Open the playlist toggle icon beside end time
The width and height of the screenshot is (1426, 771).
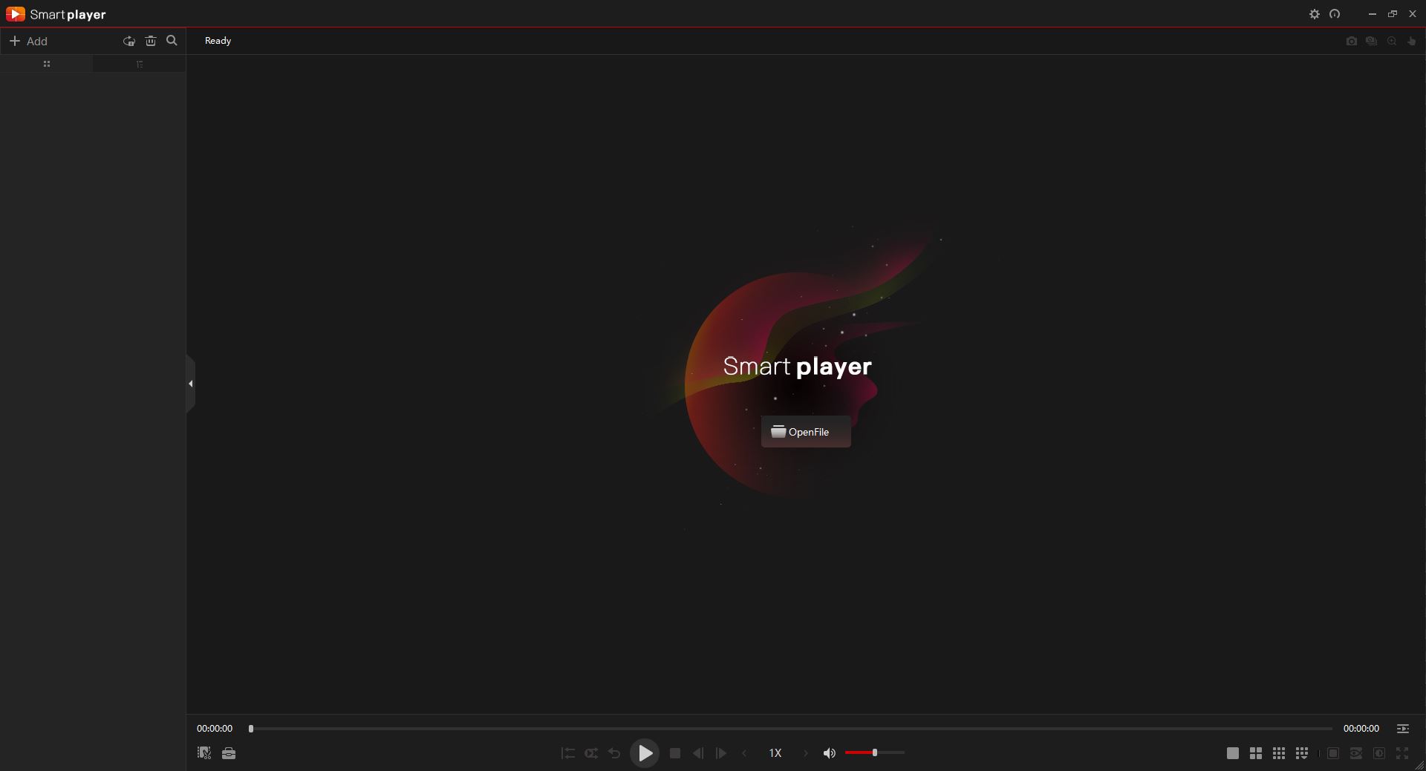click(1403, 729)
